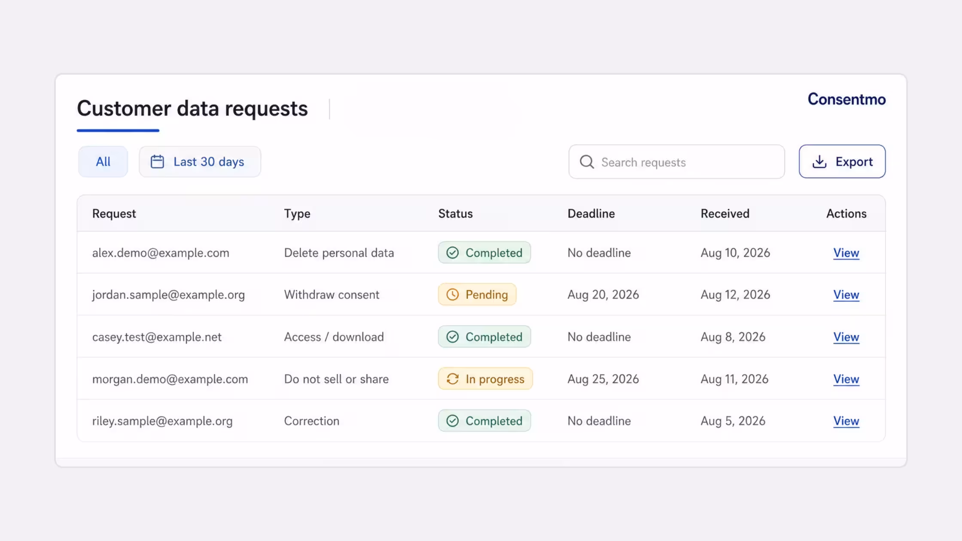Sort by the Received column header
Image resolution: width=962 pixels, height=541 pixels.
click(725, 214)
